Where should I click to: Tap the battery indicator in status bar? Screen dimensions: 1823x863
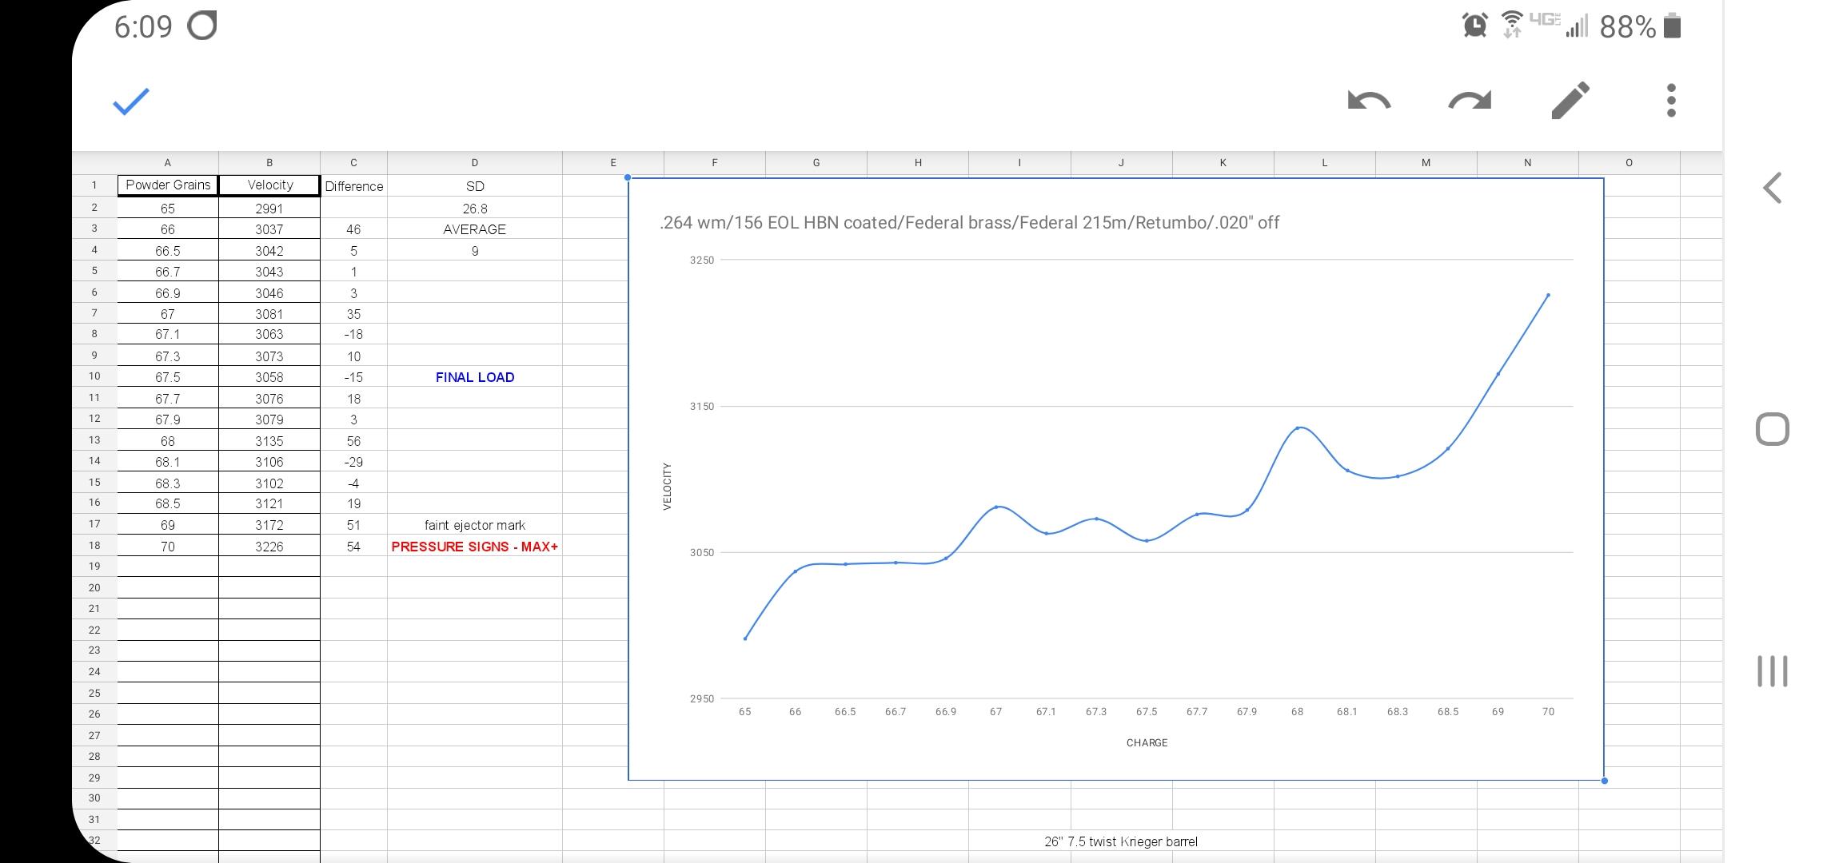click(1672, 26)
